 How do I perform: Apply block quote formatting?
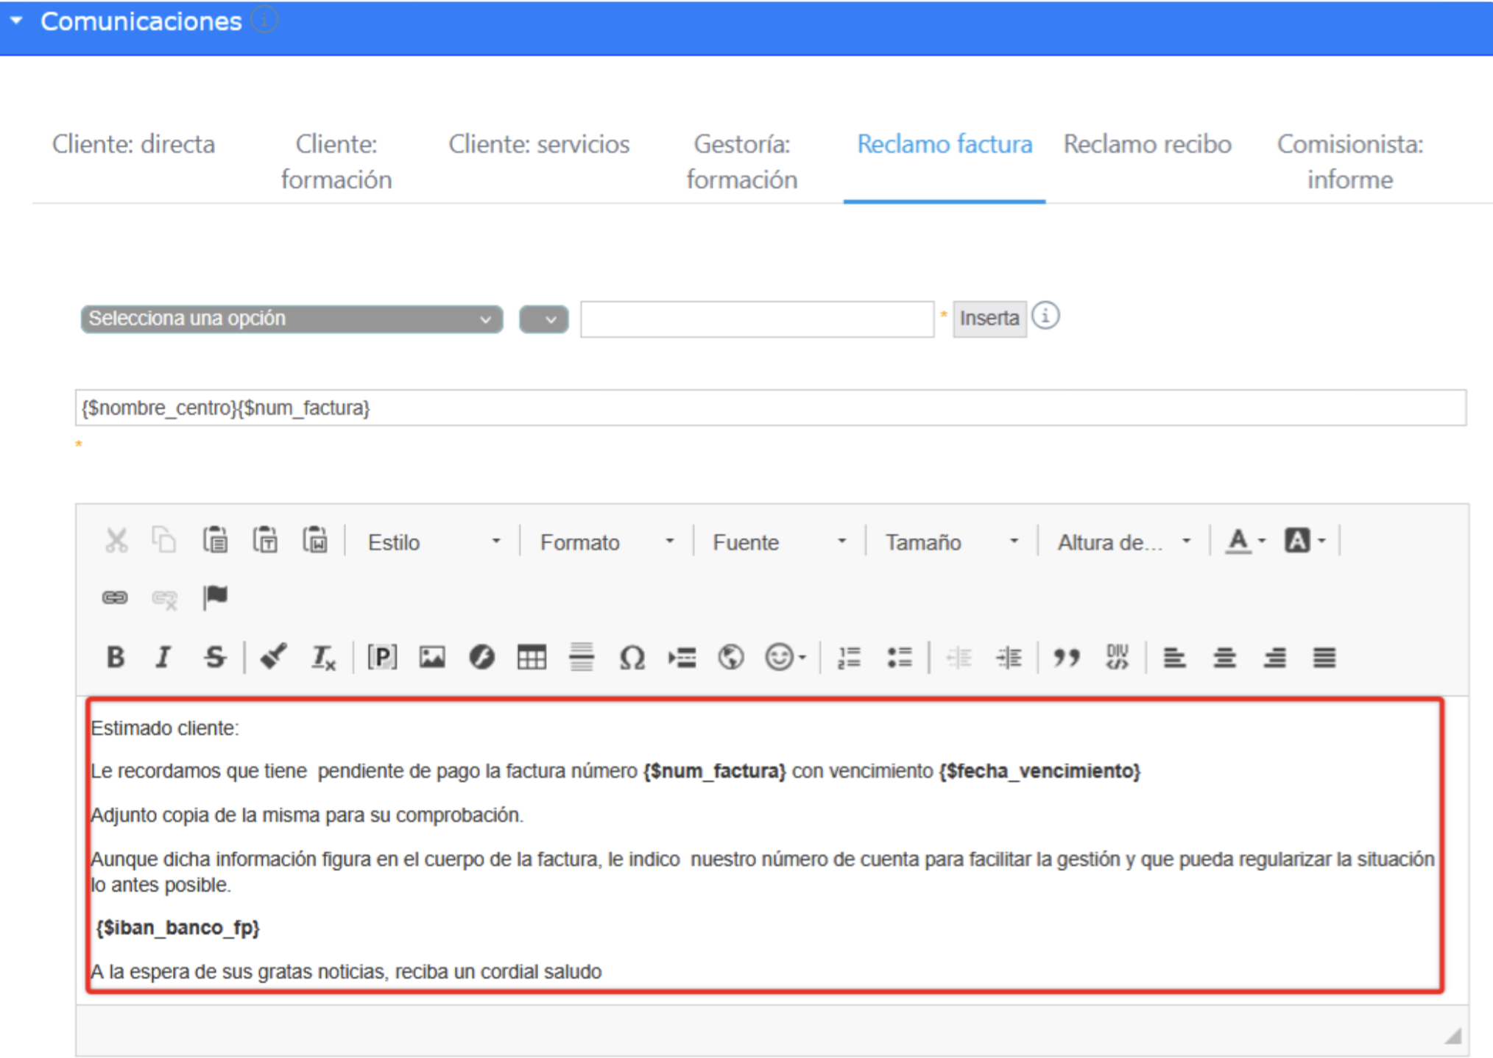pyautogui.click(x=1067, y=657)
